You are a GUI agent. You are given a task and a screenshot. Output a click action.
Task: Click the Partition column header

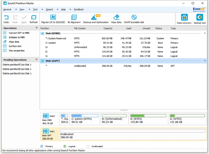tap(57, 28)
